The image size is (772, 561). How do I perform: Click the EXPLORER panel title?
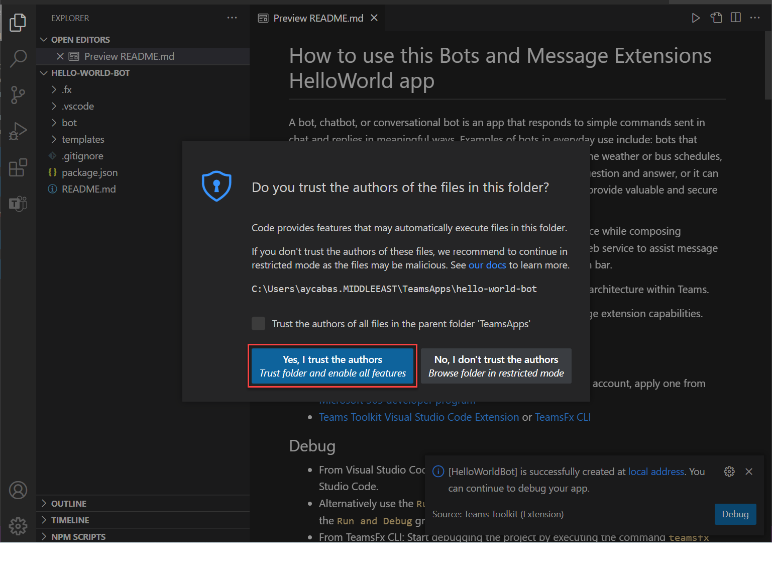pos(70,18)
